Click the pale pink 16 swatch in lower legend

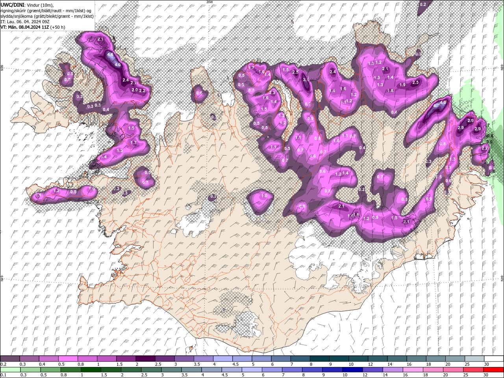[413, 370]
